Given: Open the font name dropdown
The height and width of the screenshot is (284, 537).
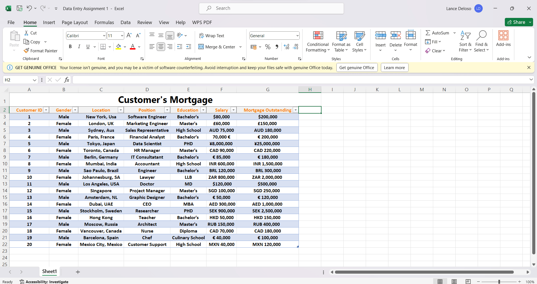Looking at the screenshot, I should pos(104,36).
